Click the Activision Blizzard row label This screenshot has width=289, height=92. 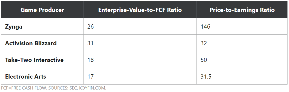[x=31, y=43]
